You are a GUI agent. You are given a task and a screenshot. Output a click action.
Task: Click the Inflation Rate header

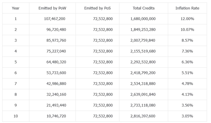[x=187, y=8]
